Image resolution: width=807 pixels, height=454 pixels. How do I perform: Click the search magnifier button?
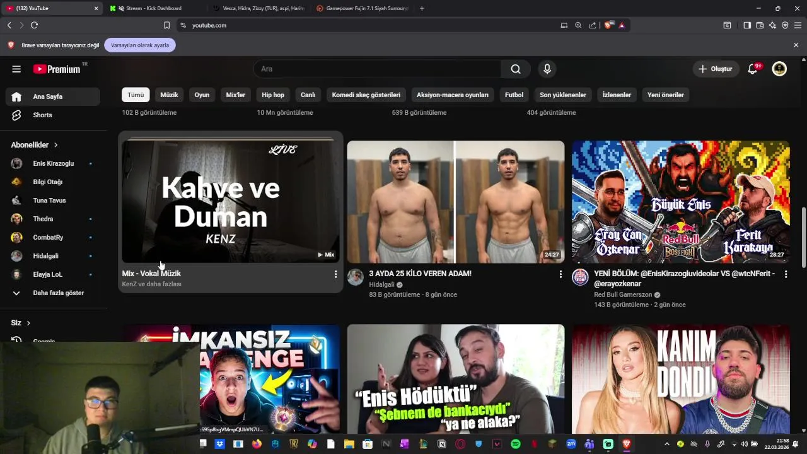(x=516, y=69)
